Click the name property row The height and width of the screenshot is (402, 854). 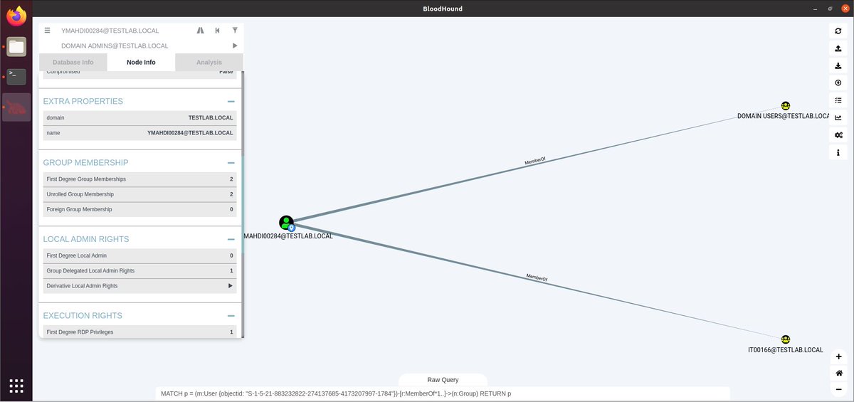coord(139,133)
